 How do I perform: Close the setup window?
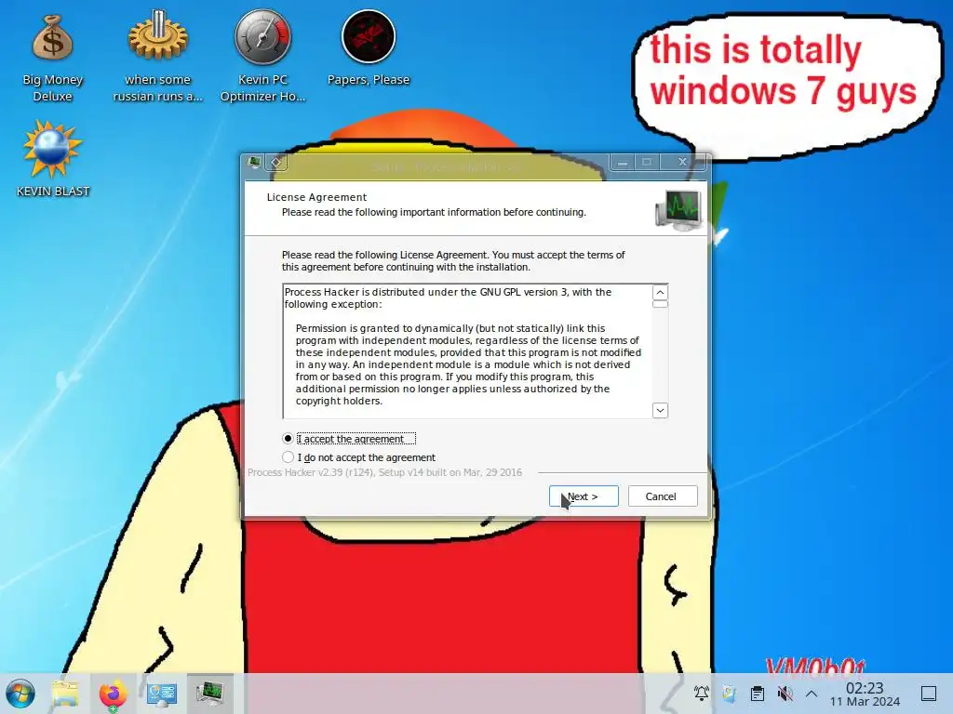(x=682, y=162)
